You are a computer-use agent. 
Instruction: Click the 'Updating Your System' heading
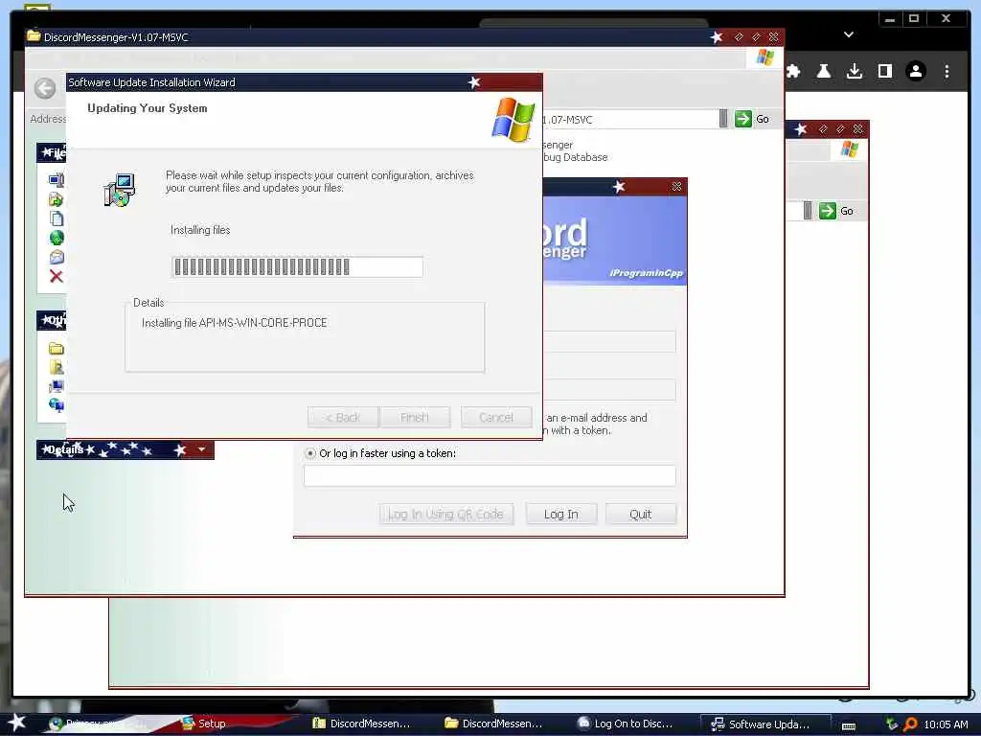coord(147,108)
